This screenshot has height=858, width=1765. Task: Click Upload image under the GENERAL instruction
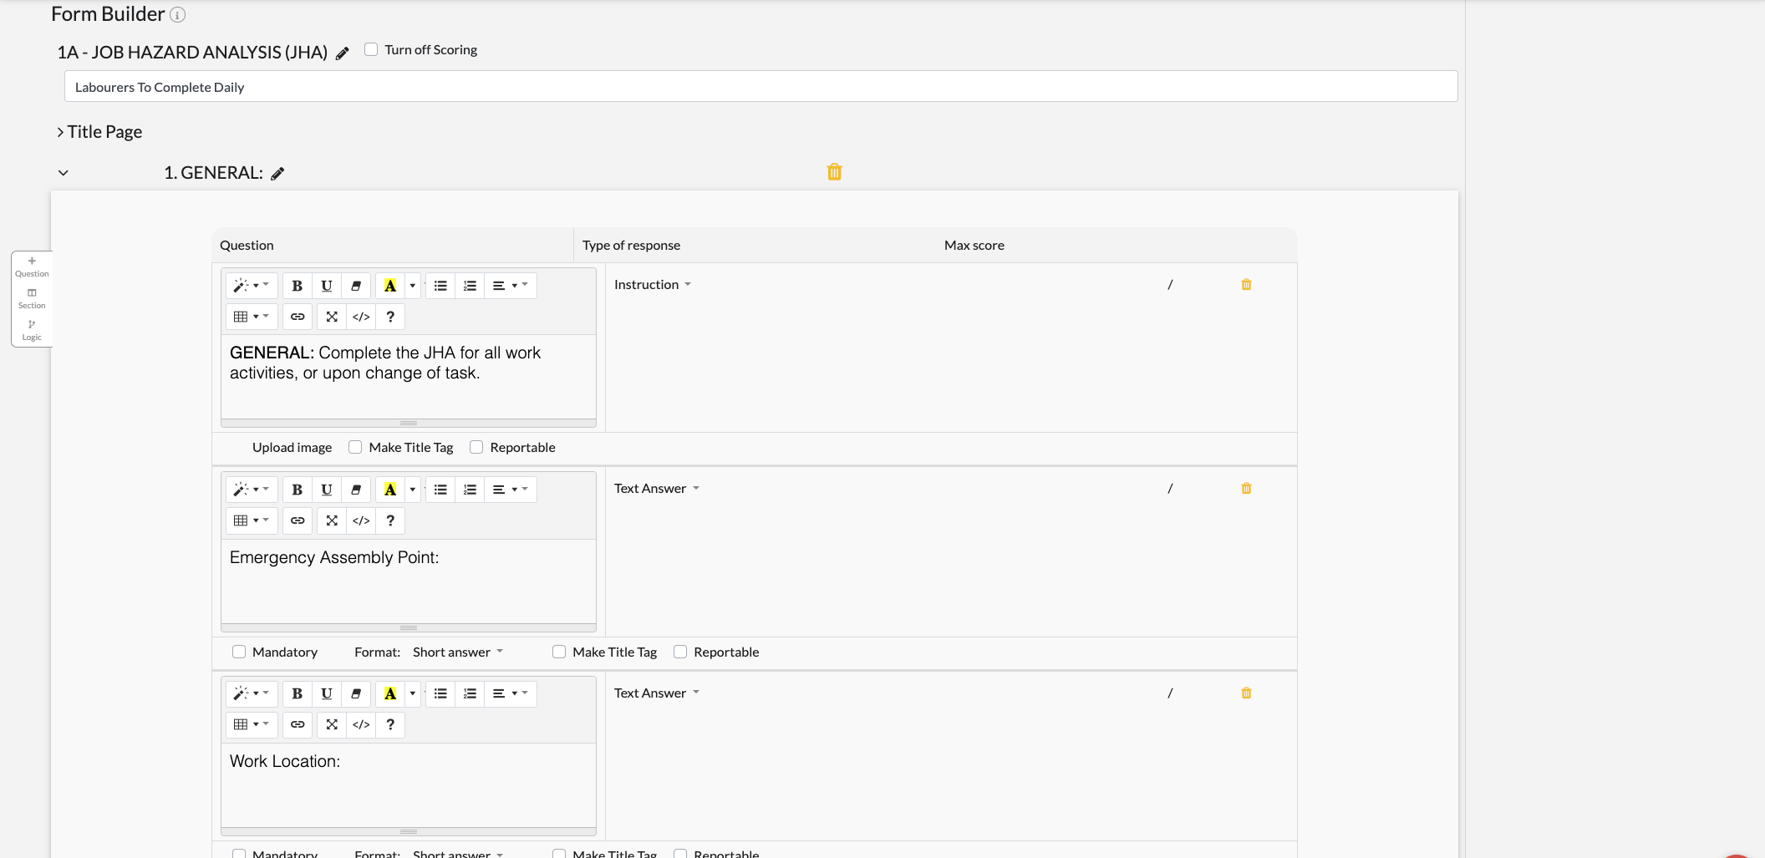coord(292,447)
